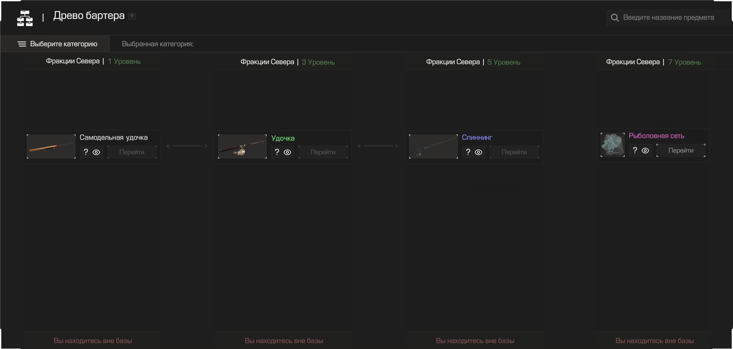Toggle eye icon for Удочка
The image size is (733, 349).
(288, 152)
